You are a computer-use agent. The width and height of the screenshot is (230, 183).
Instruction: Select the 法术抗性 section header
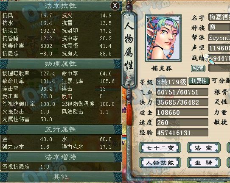pyautogui.click(x=61, y=6)
